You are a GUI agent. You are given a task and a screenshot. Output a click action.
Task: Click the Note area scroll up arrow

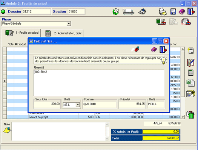coord(107,125)
